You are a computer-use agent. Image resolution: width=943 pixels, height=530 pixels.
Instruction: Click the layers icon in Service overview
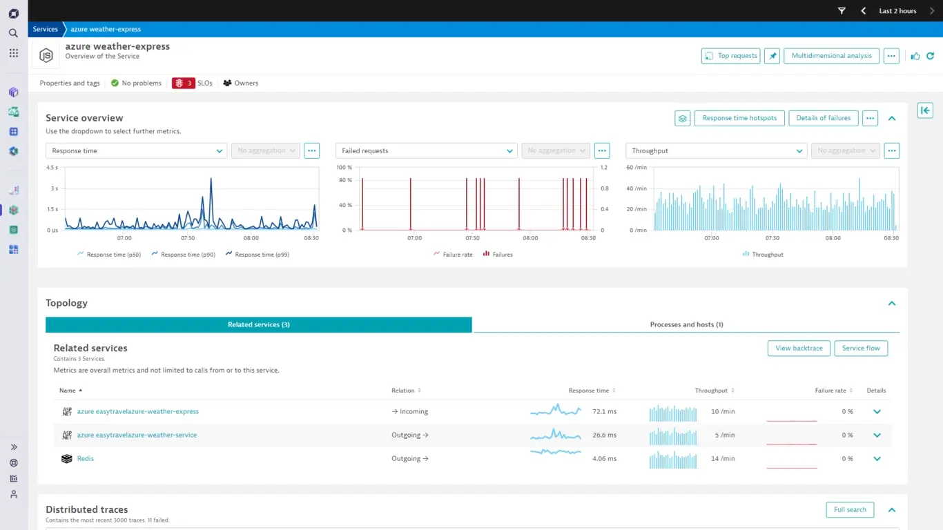(682, 118)
